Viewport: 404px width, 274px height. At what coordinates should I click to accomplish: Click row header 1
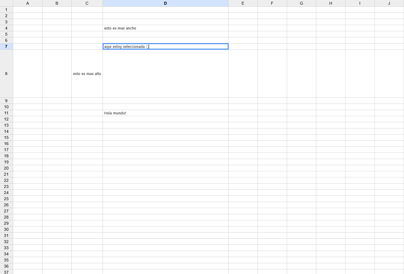6,10
